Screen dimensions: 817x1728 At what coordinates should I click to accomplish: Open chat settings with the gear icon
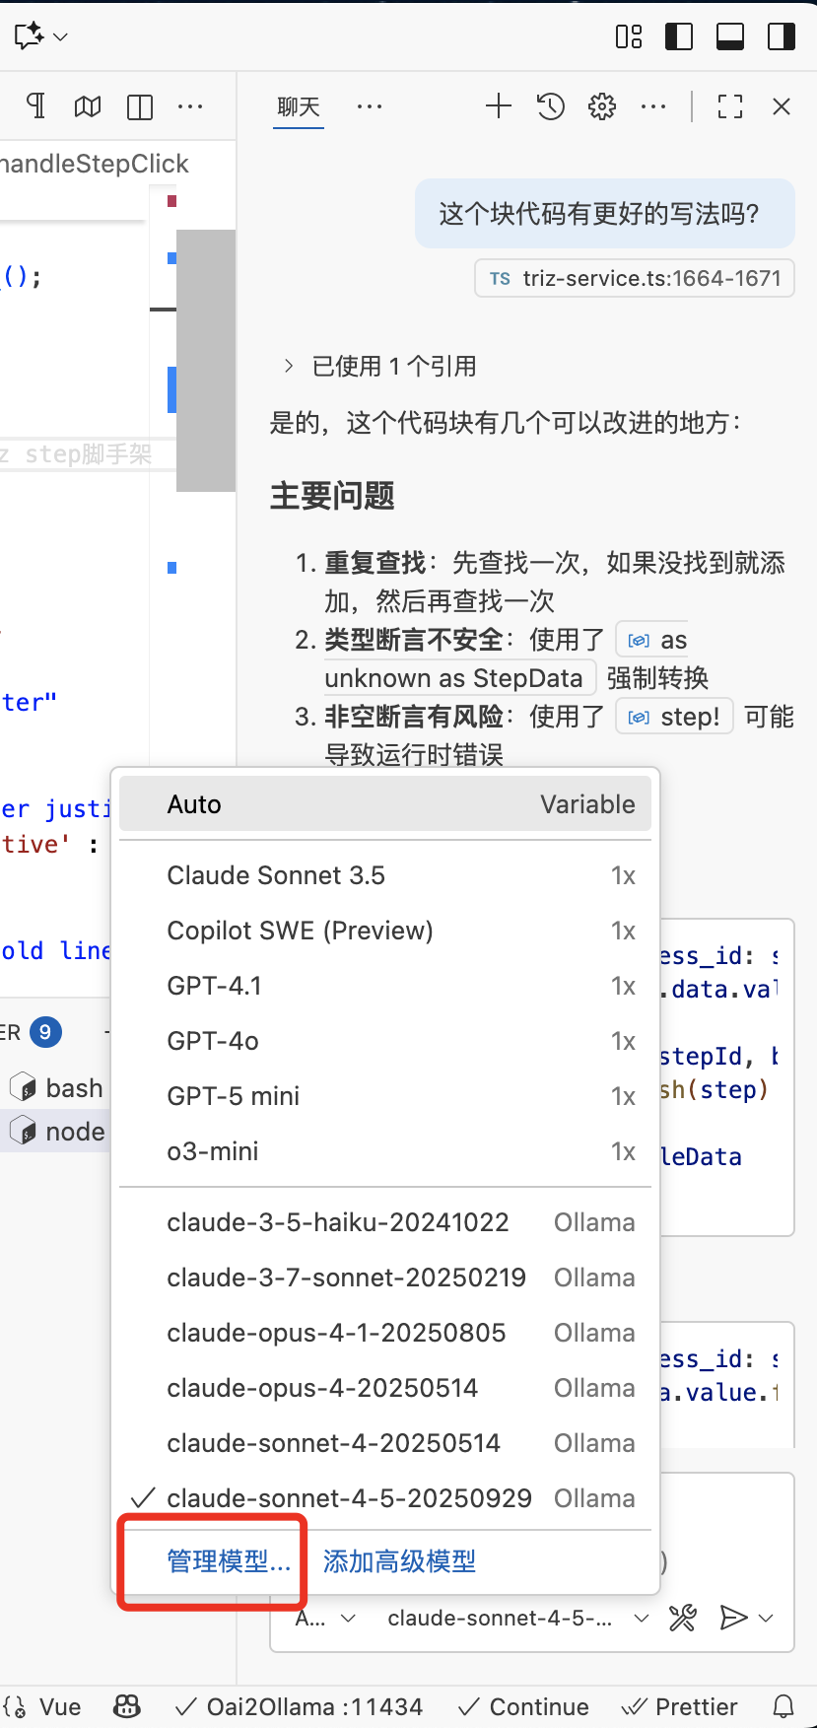point(603,106)
